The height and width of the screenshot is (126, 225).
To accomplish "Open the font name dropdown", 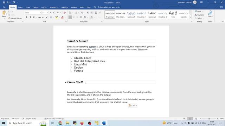I will pyautogui.click(x=41, y=13).
